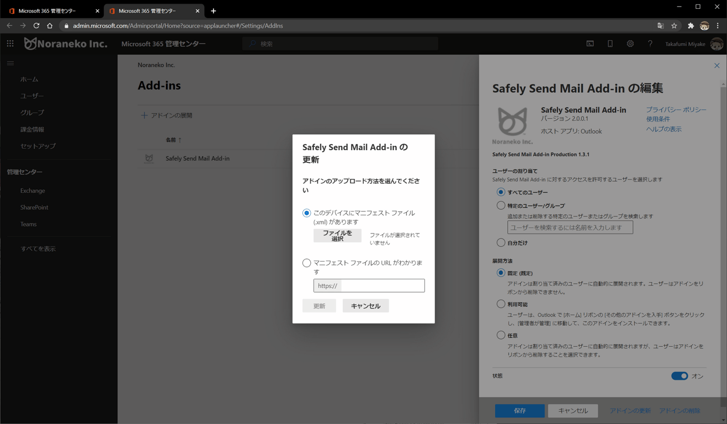This screenshot has height=424, width=727.
Task: Open the settings gear icon
Action: pyautogui.click(x=630, y=44)
